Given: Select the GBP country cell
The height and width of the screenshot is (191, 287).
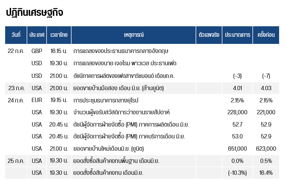Looking at the screenshot, I should tap(36, 51).
